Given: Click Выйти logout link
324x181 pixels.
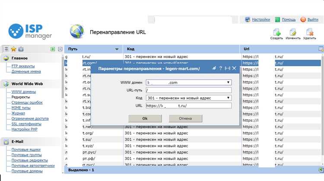Looking at the screenshot, I should [x=313, y=19].
